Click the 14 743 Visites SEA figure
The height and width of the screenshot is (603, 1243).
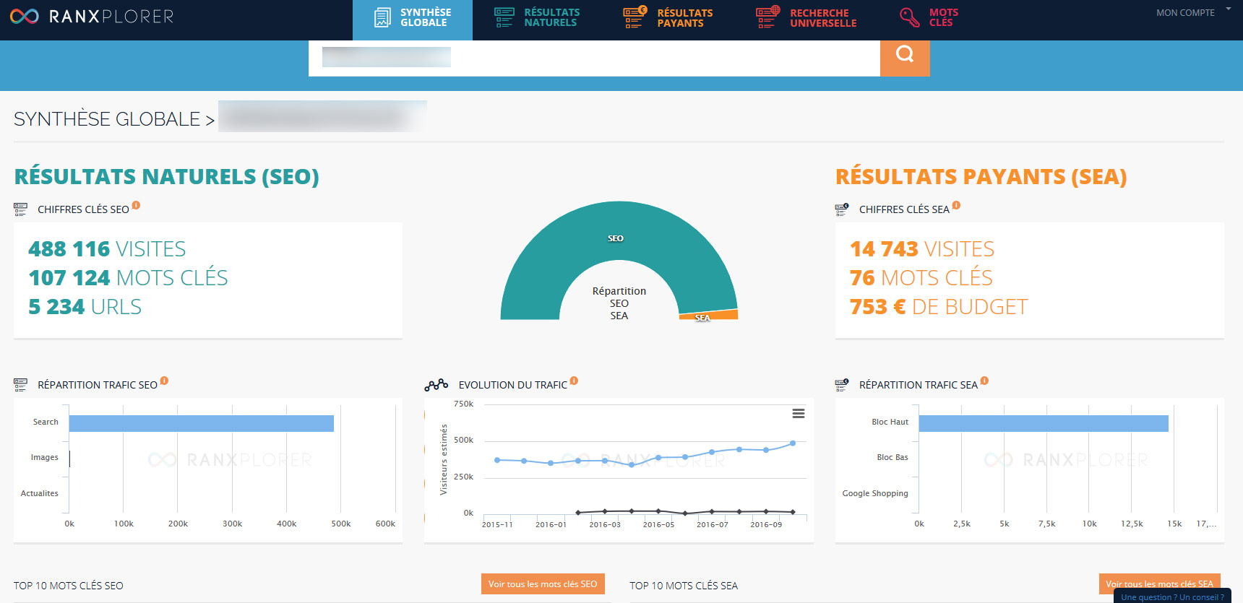click(922, 249)
